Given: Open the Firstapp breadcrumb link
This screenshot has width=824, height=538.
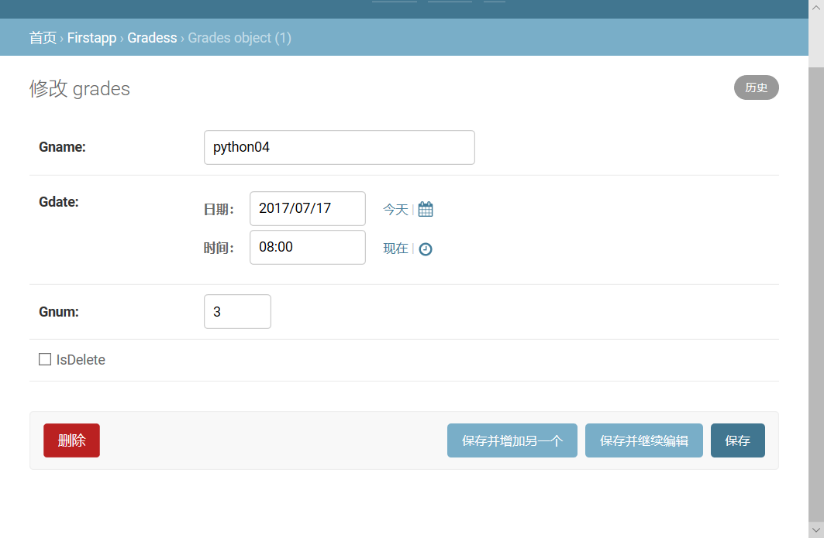Looking at the screenshot, I should (x=92, y=38).
